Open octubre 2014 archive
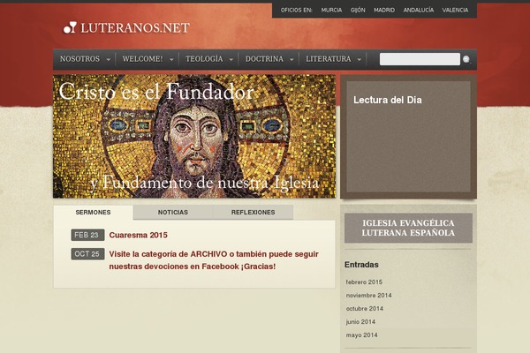The width and height of the screenshot is (530, 353). [x=364, y=308]
